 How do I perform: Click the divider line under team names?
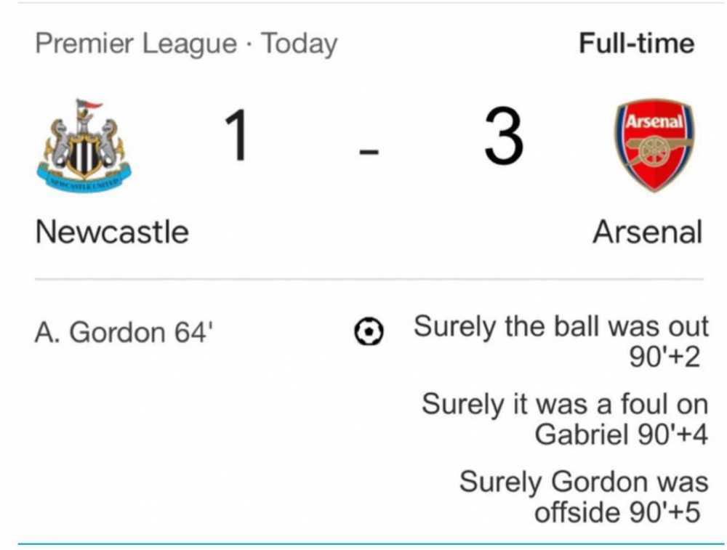pos(369,280)
